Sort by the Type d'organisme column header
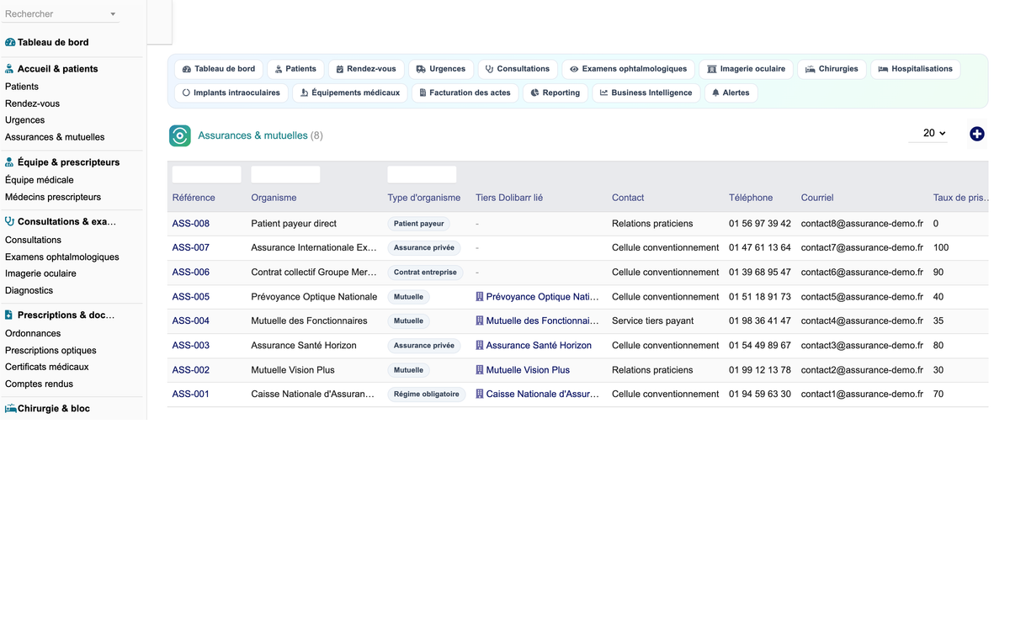Image resolution: width=1010 pixels, height=625 pixels. [x=424, y=198]
